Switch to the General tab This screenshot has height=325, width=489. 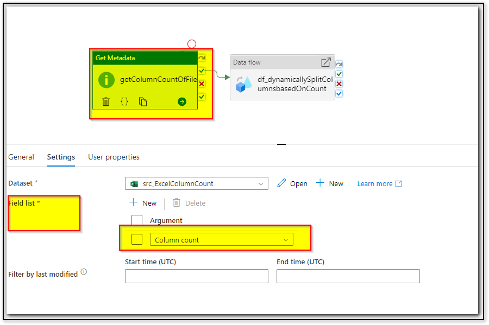coord(21,157)
